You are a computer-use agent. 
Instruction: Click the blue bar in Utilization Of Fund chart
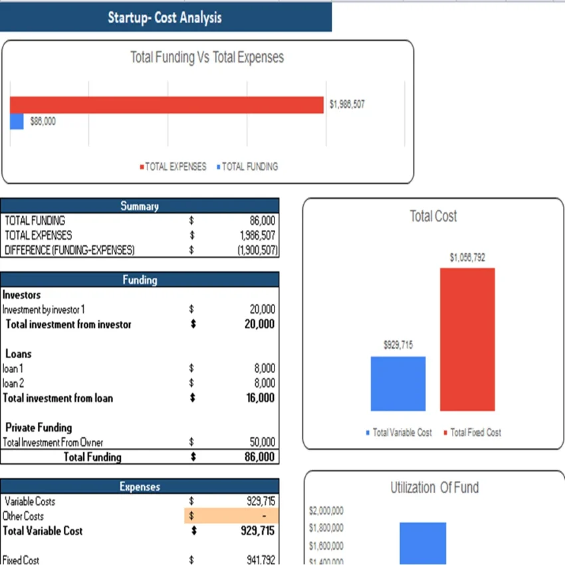tap(423, 542)
